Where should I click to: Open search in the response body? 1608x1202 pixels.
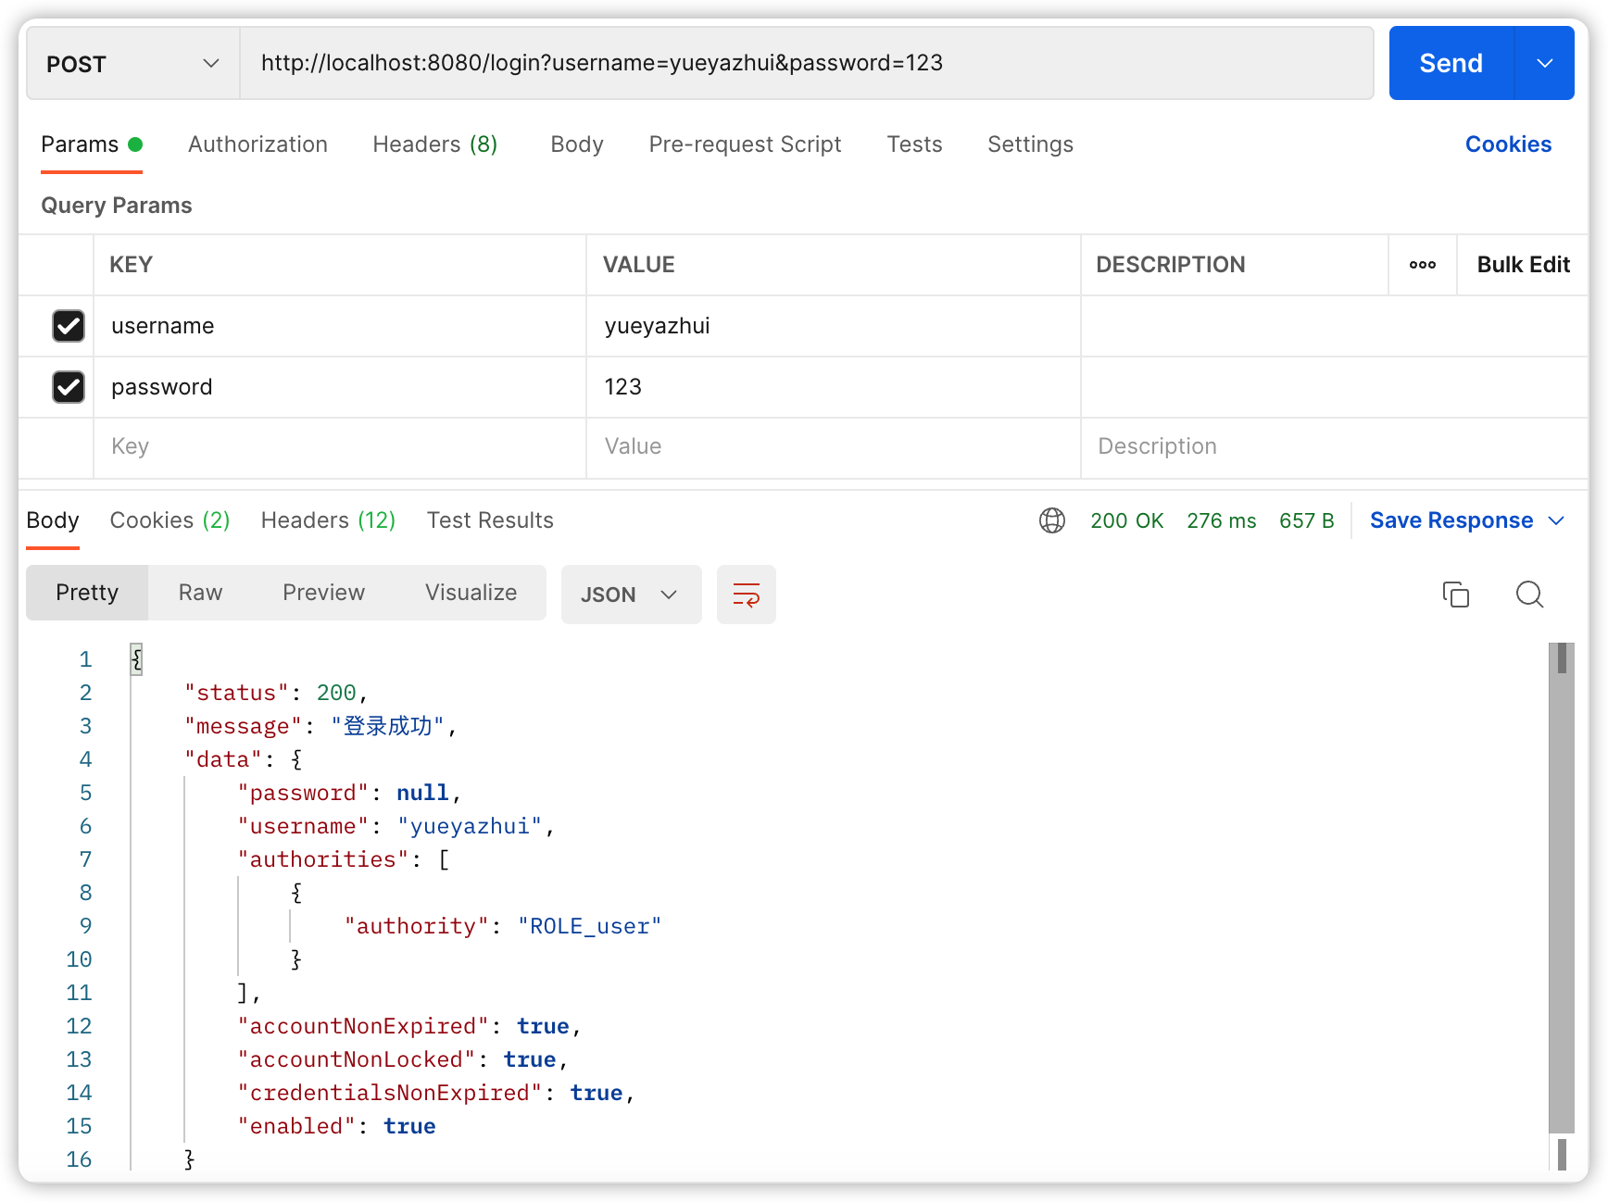(1530, 595)
